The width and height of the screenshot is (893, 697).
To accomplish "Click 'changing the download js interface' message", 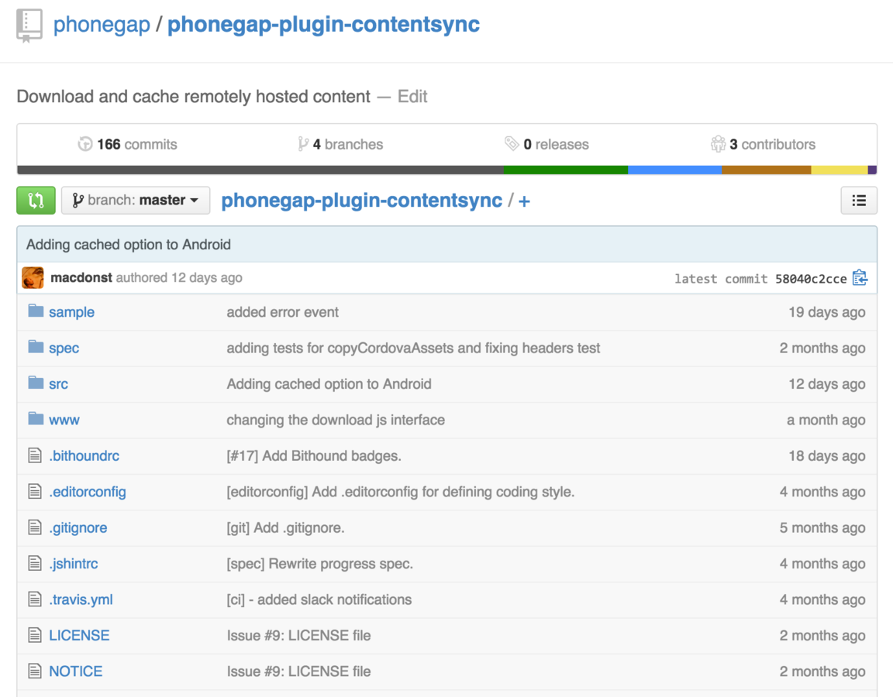I will pyautogui.click(x=336, y=419).
